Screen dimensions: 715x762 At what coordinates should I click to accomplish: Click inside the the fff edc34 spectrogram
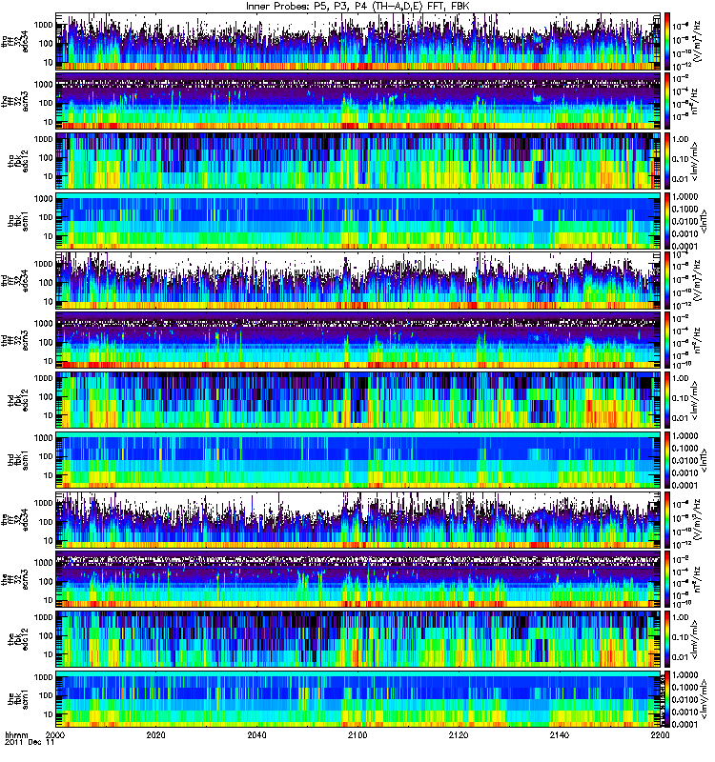click(x=357, y=520)
